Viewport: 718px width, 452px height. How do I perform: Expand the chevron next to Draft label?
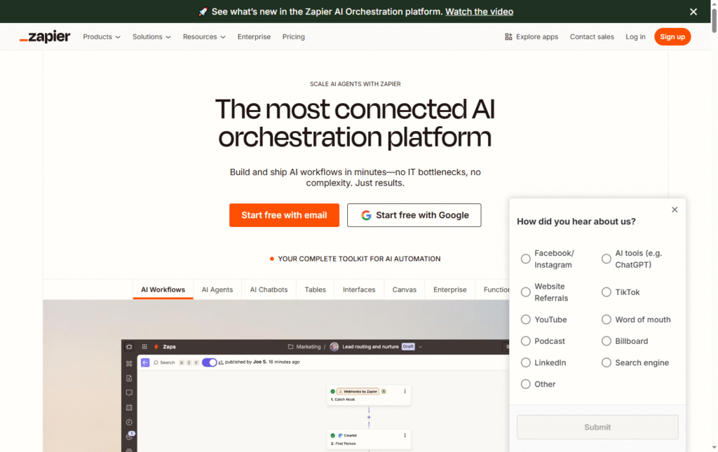coord(421,347)
